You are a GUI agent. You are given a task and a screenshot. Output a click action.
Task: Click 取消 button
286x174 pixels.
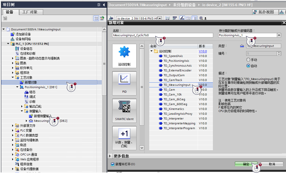272,164
